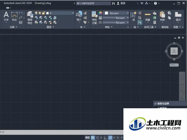Open the Quick Calculator icon in utilities
Image resolution: width=187 pixels, height=140 pixels.
click(x=155, y=22)
